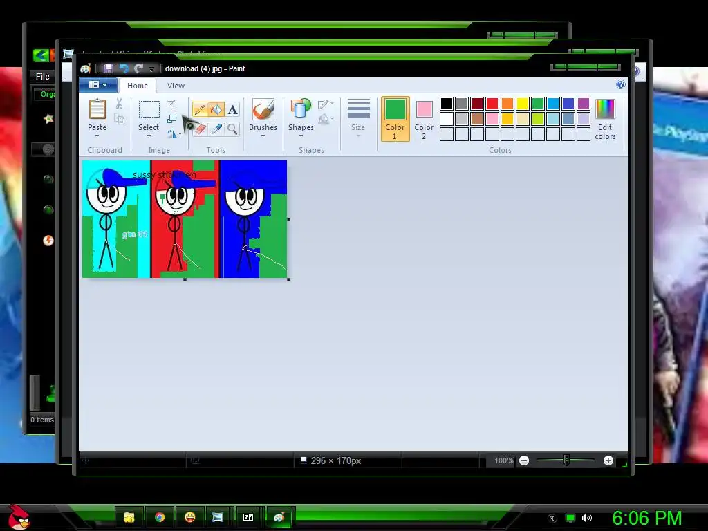The image size is (708, 531).
Task: Pick the lime color swatch
Action: [538, 119]
